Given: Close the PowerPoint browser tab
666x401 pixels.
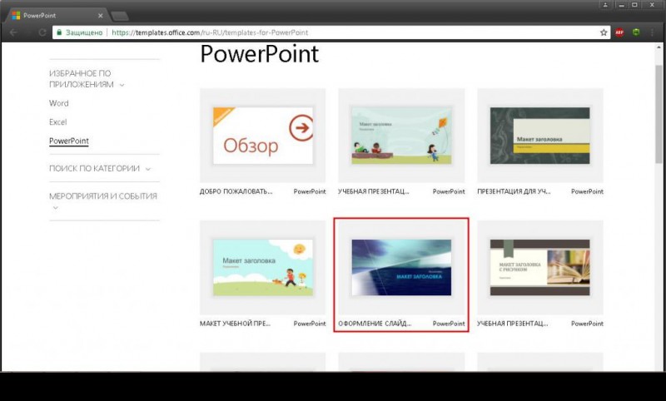Looking at the screenshot, I should (x=100, y=16).
